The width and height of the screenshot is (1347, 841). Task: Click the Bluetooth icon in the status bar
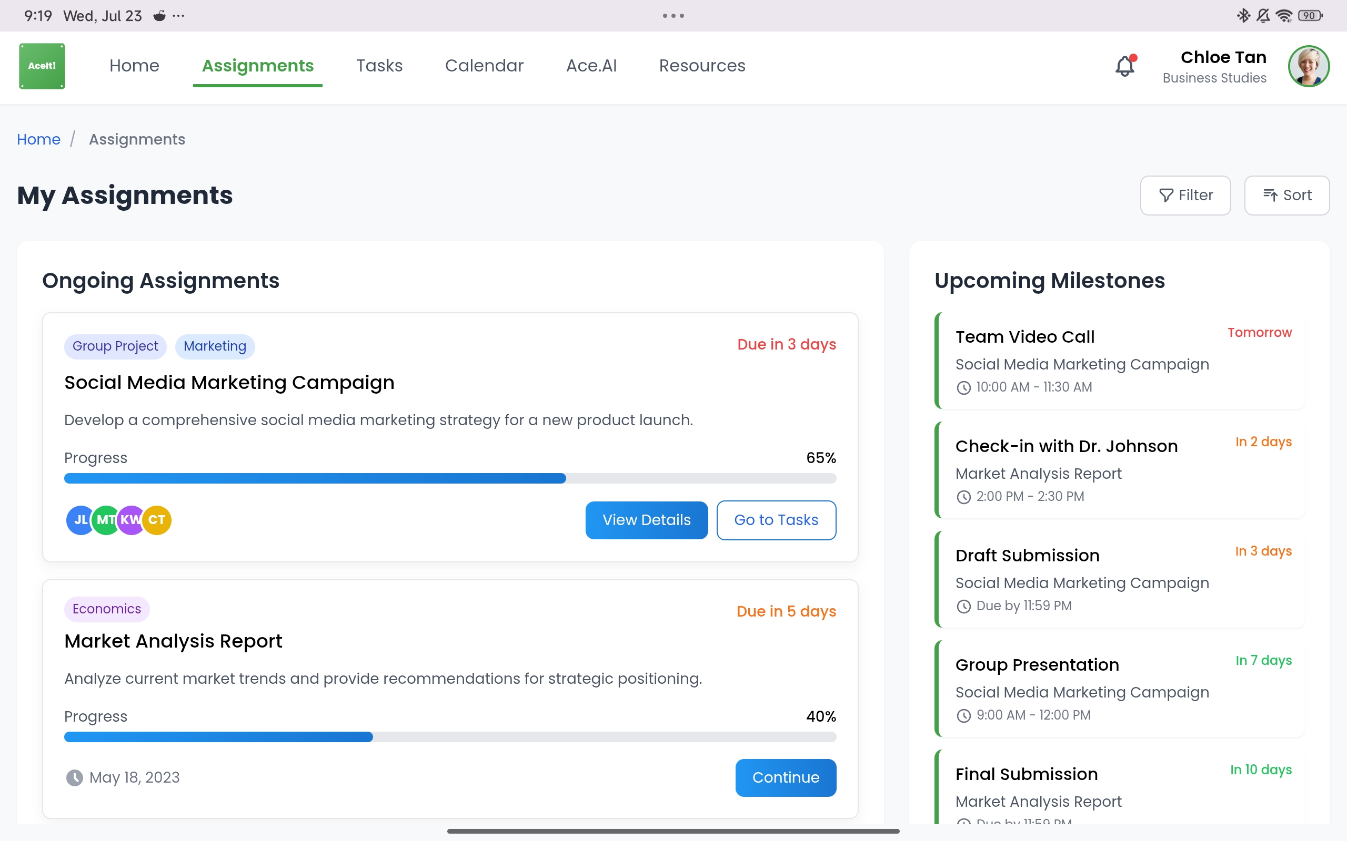[x=1243, y=16]
